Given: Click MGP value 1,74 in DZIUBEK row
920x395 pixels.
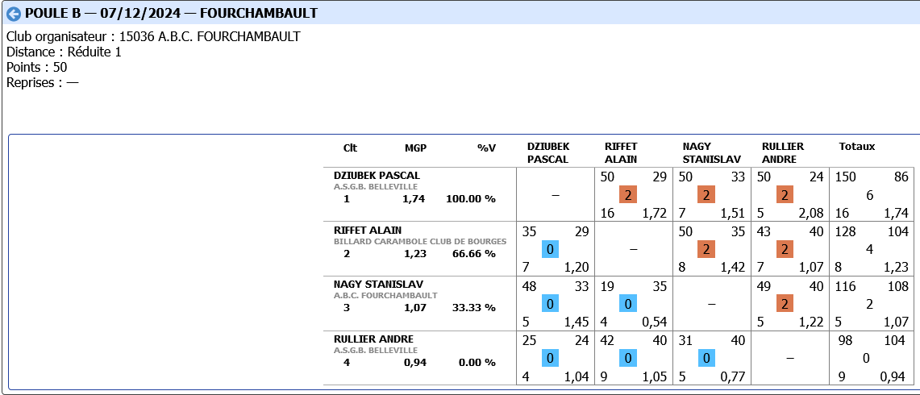Looking at the screenshot, I should [x=414, y=199].
